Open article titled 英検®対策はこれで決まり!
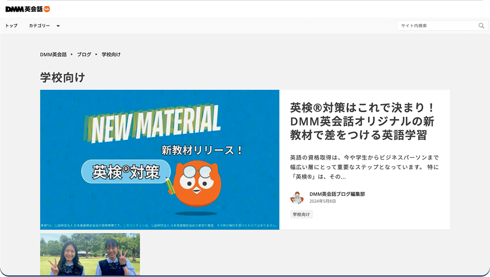This screenshot has height=277, width=490. tap(362, 122)
